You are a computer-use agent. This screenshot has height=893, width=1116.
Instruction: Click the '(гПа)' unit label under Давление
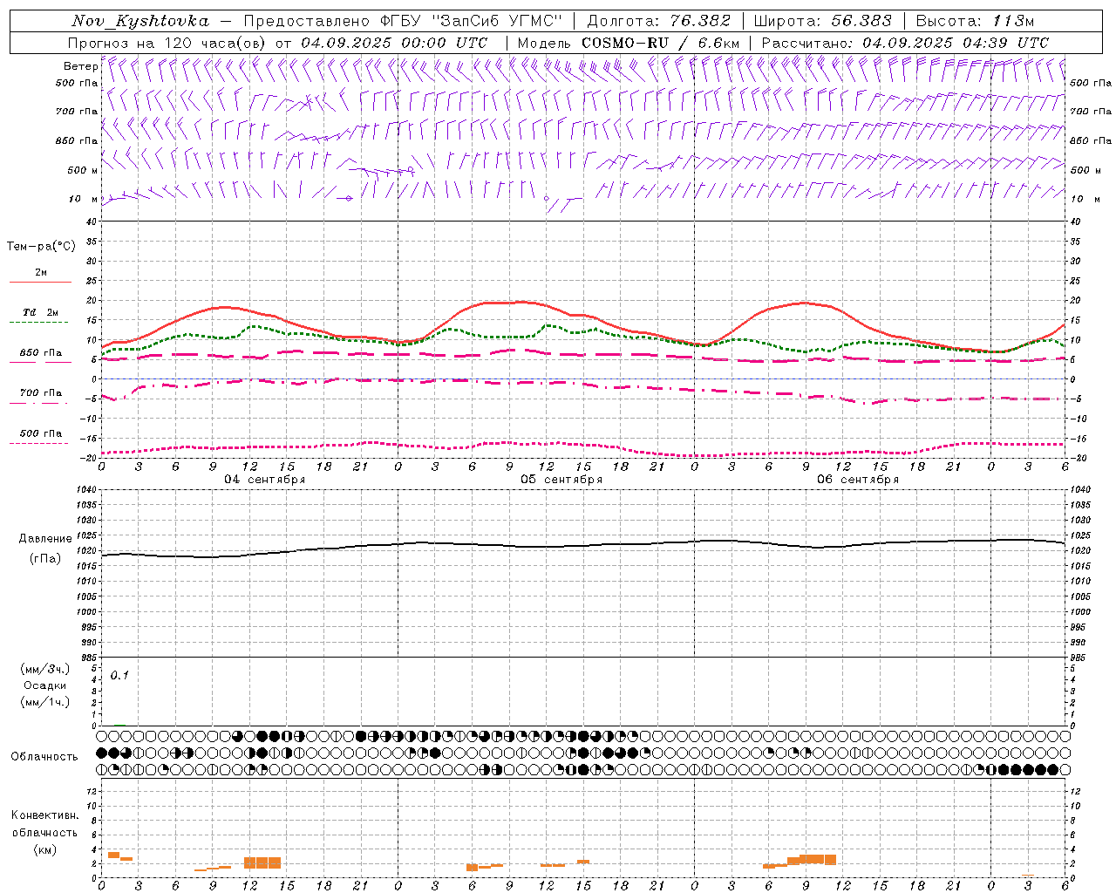pos(45,558)
